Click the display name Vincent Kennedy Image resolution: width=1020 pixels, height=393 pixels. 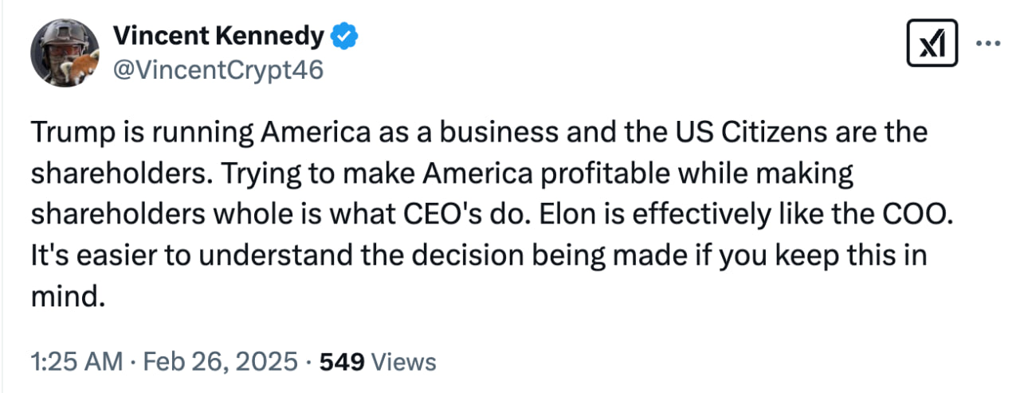pyautogui.click(x=218, y=36)
